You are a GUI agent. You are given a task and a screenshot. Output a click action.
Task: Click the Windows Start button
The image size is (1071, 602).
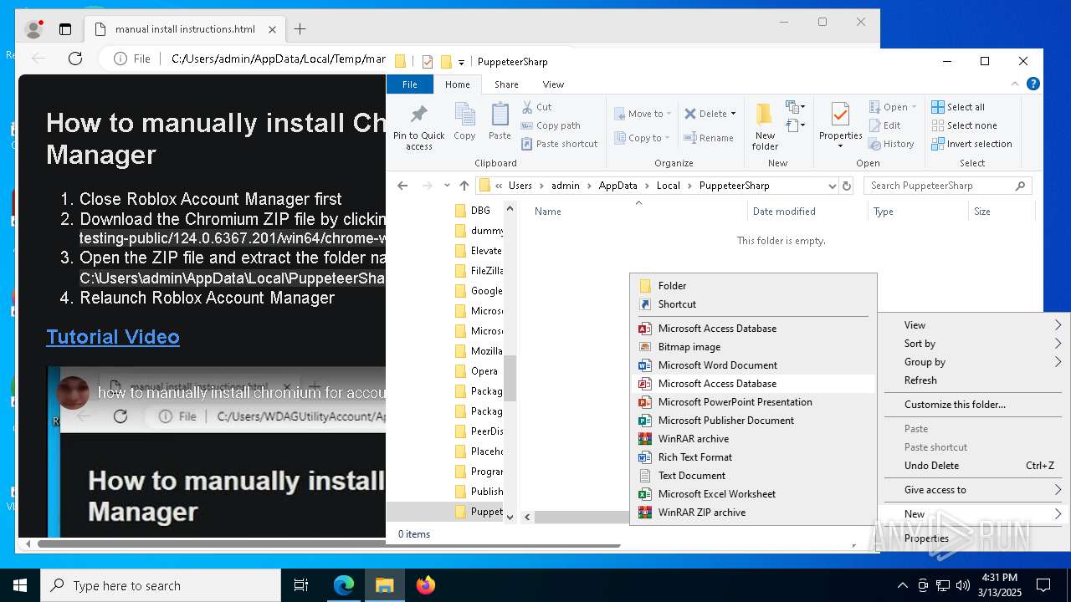(x=20, y=585)
